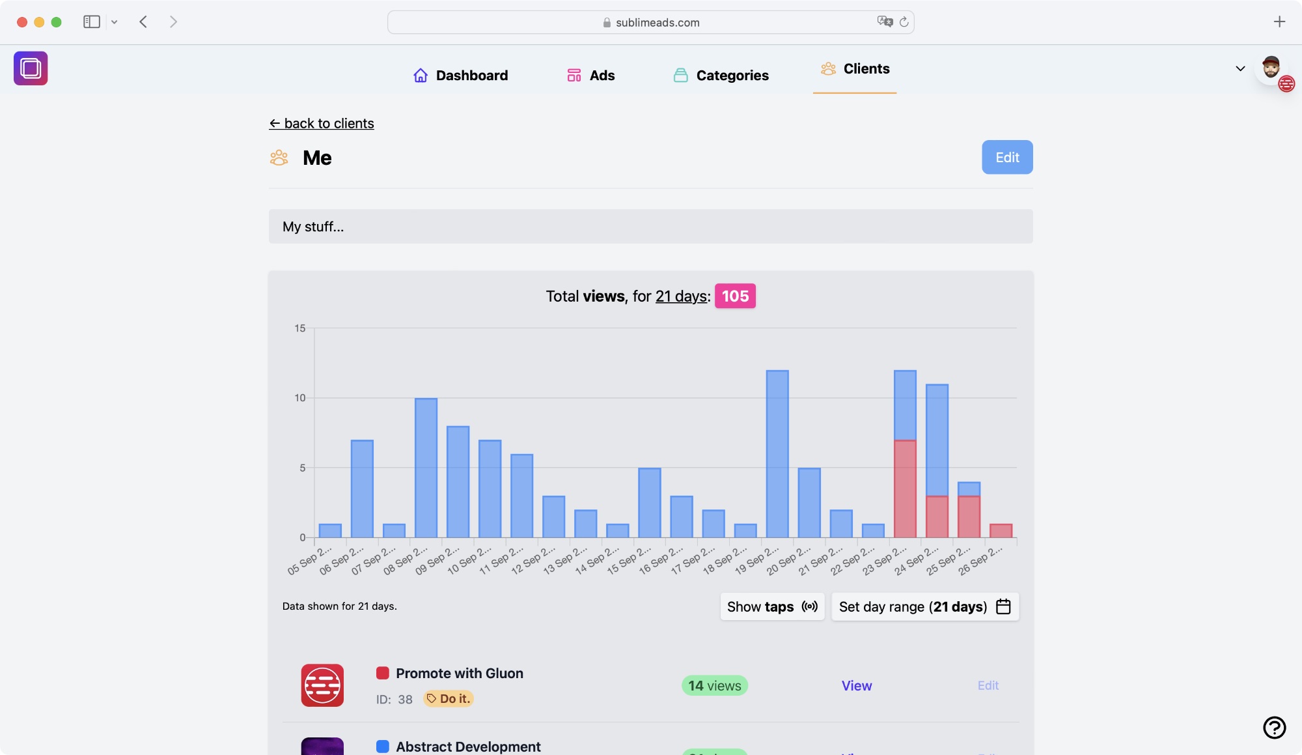Click Edit link for Promote with Gluon
The width and height of the screenshot is (1302, 755).
tap(988, 685)
